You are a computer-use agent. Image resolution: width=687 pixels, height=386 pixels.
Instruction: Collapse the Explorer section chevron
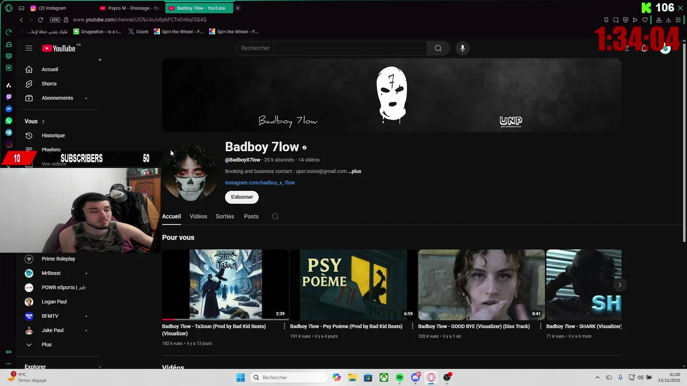100,367
